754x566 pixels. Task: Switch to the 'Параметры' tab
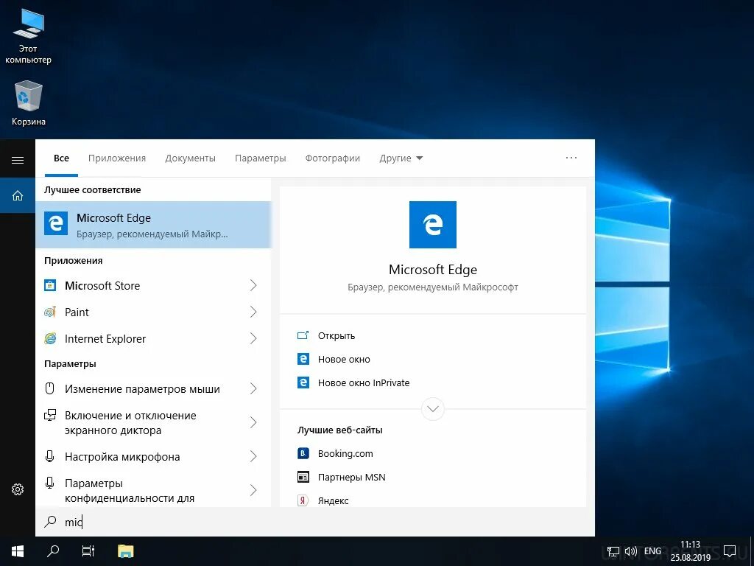260,158
